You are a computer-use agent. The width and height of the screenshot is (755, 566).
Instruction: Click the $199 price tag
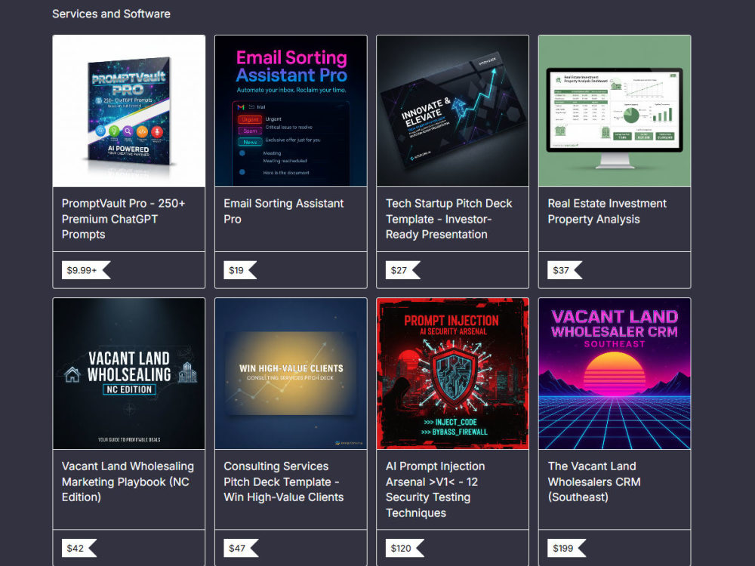click(x=567, y=548)
